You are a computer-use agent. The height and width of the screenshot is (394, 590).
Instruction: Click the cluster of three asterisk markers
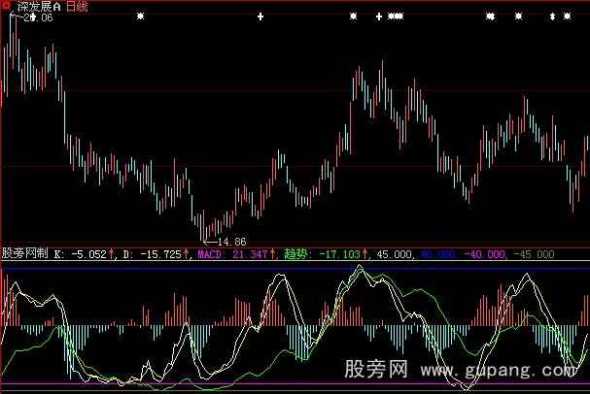point(395,16)
